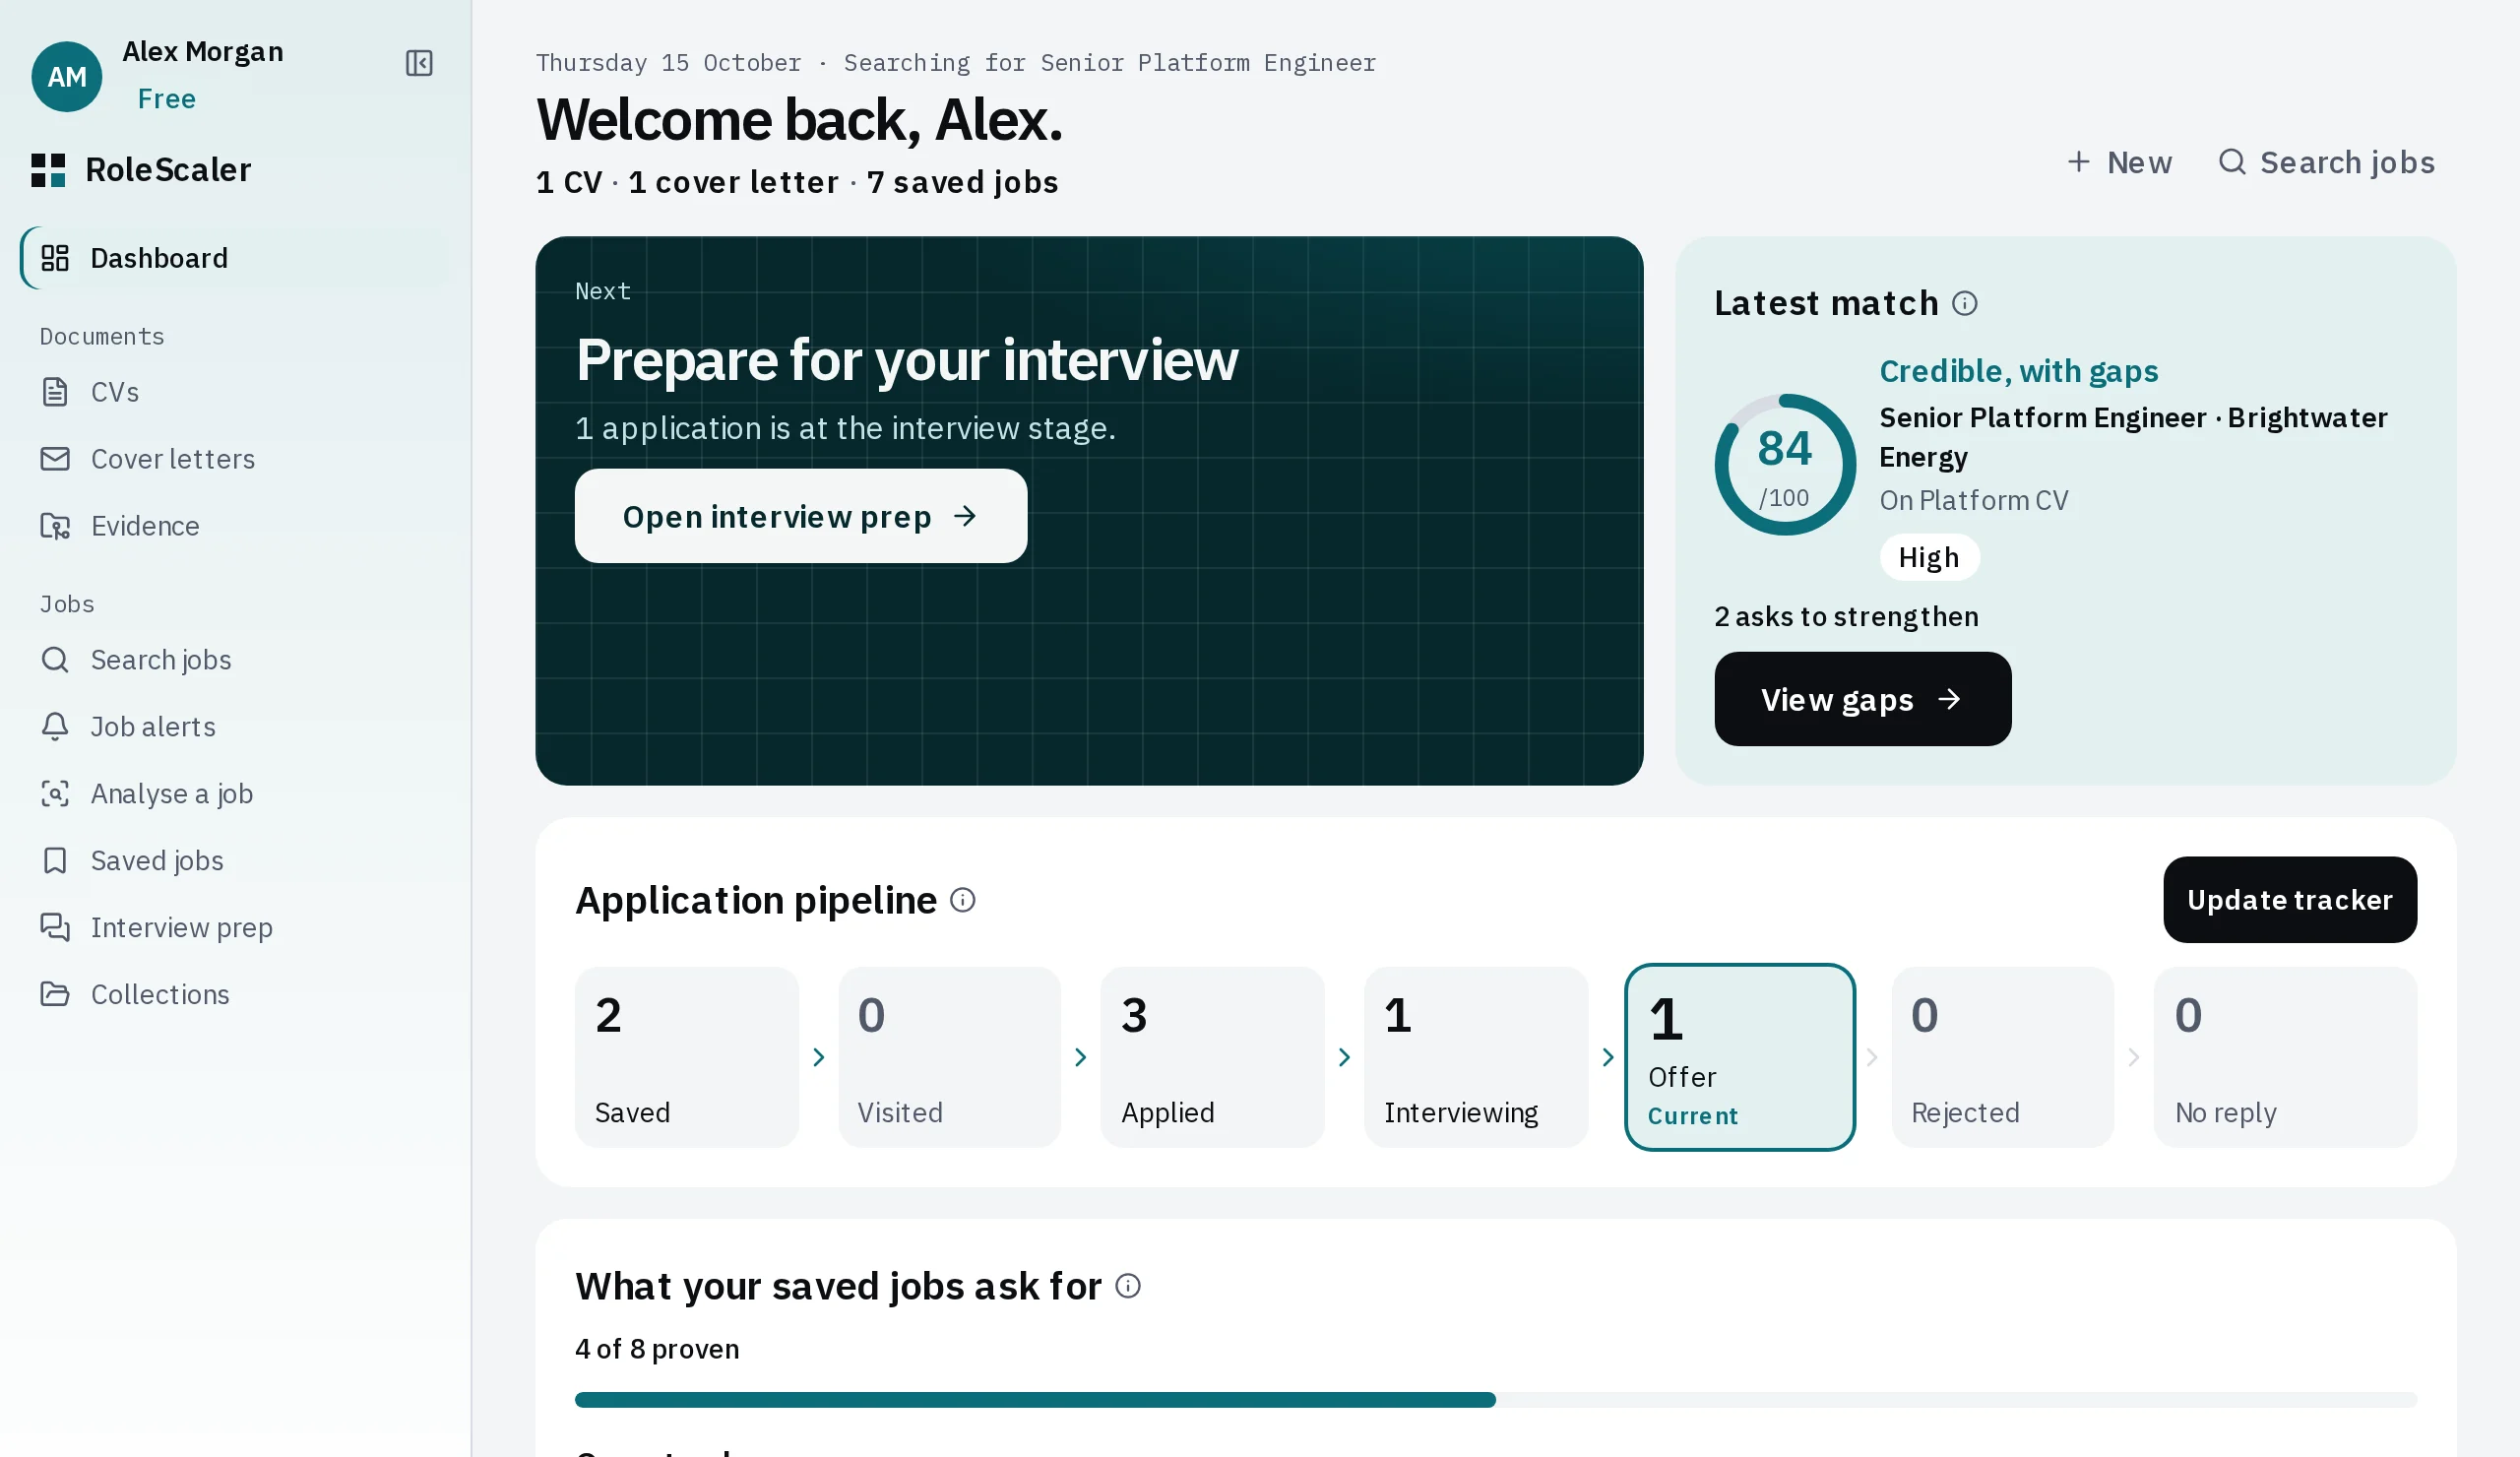The image size is (2520, 1457).
Task: Click the Collections folder icon
Action: (x=55, y=994)
